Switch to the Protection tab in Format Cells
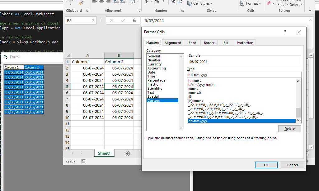Viewport: 319px width, 191px height. [245, 43]
